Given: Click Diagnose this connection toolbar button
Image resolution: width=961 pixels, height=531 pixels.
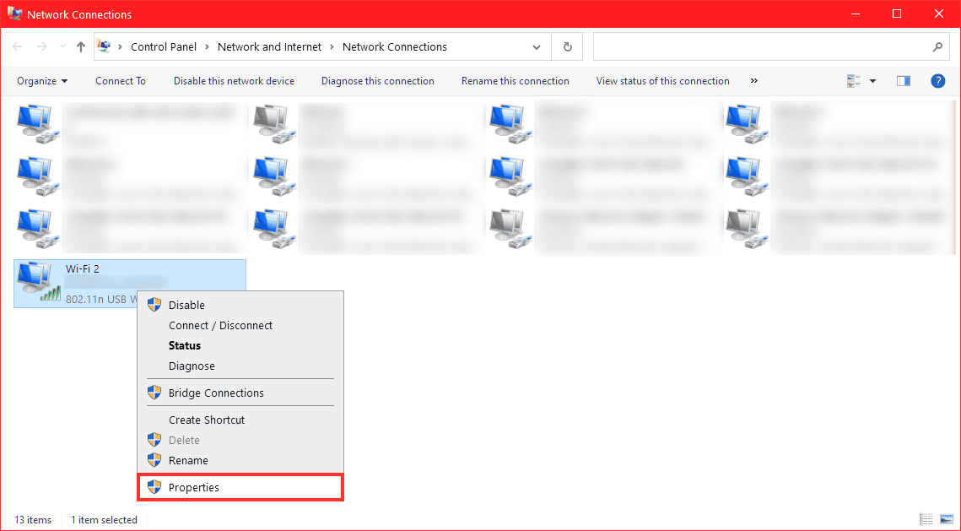Looking at the screenshot, I should 377,81.
